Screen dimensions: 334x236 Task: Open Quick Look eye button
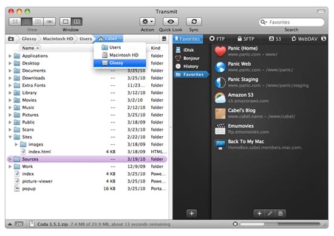[x=171, y=21]
